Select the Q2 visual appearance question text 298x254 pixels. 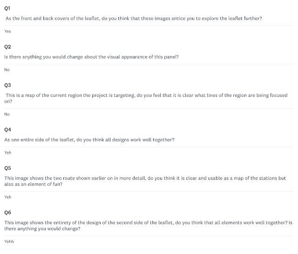coord(91,57)
